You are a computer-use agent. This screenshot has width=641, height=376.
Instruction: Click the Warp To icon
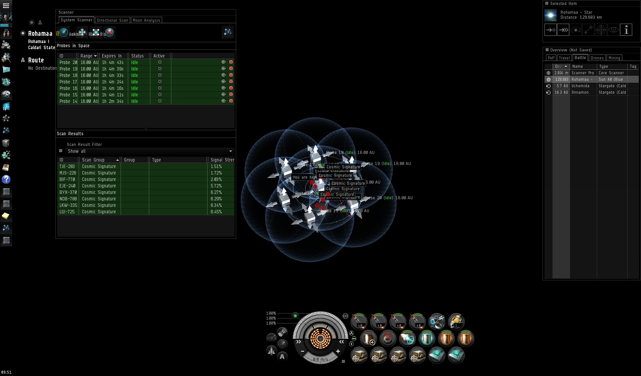[x=563, y=30]
